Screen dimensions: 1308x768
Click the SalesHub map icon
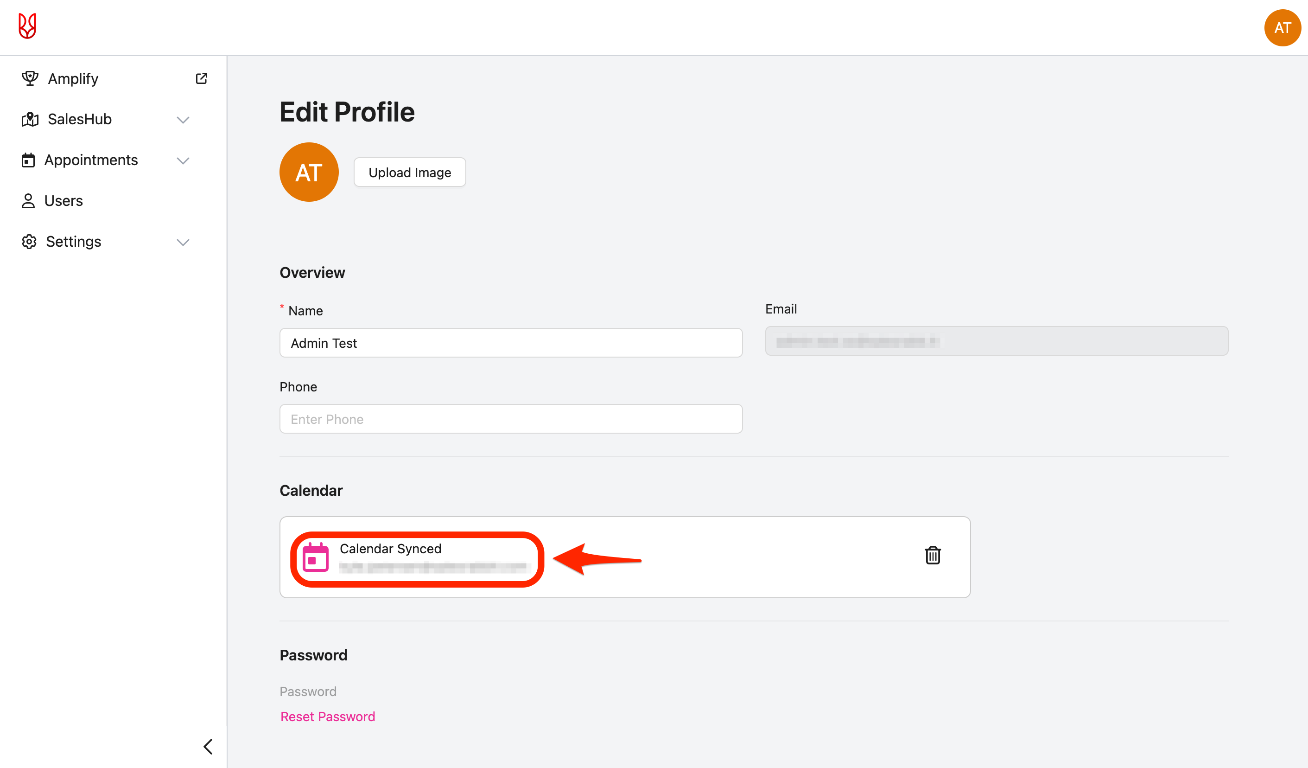pos(30,120)
